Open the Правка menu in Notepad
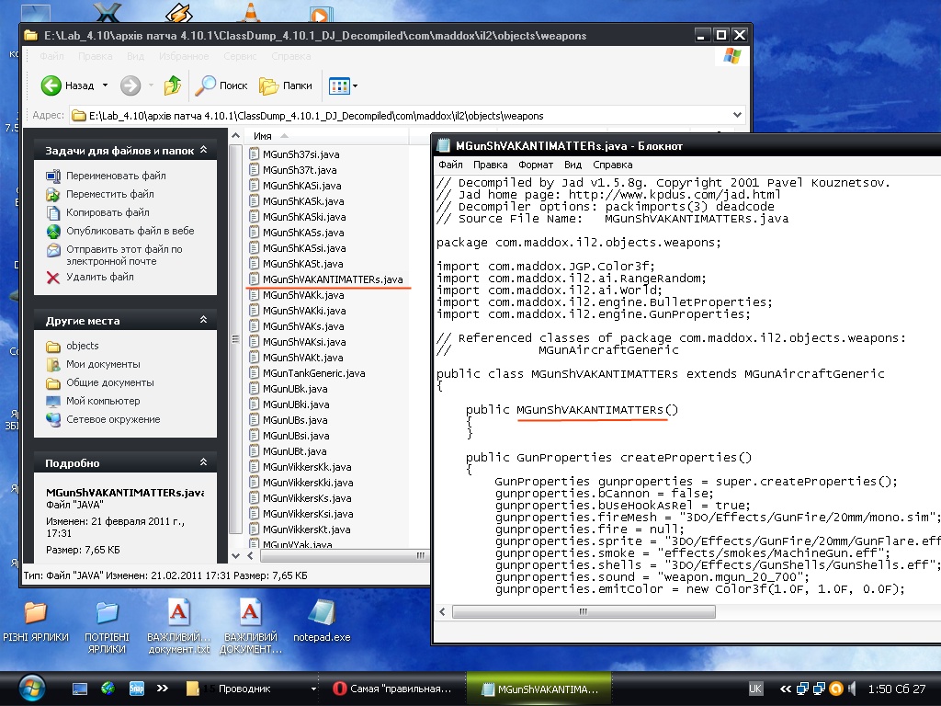The image size is (941, 706). point(490,165)
